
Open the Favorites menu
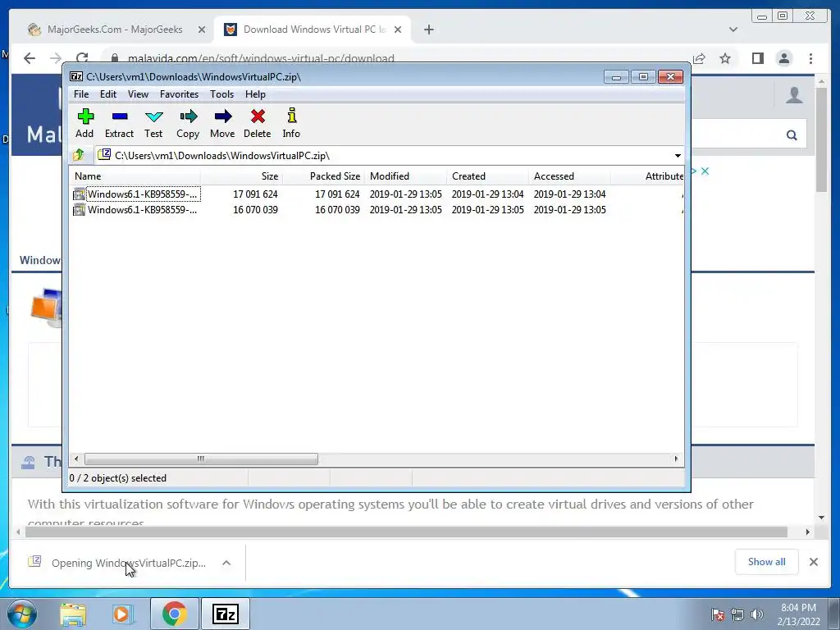click(179, 94)
